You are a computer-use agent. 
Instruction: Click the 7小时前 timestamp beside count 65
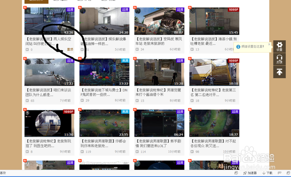point(65,100)
